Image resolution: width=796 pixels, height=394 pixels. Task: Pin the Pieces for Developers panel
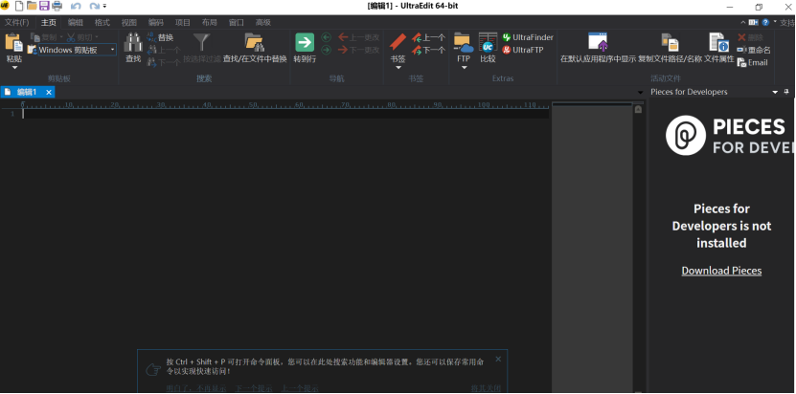point(786,92)
